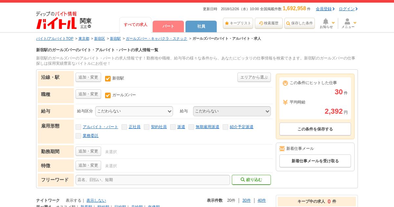Screen dimensions: 394x207
Task: Click the 1,692,958 listing count
Action: click(294, 9)
